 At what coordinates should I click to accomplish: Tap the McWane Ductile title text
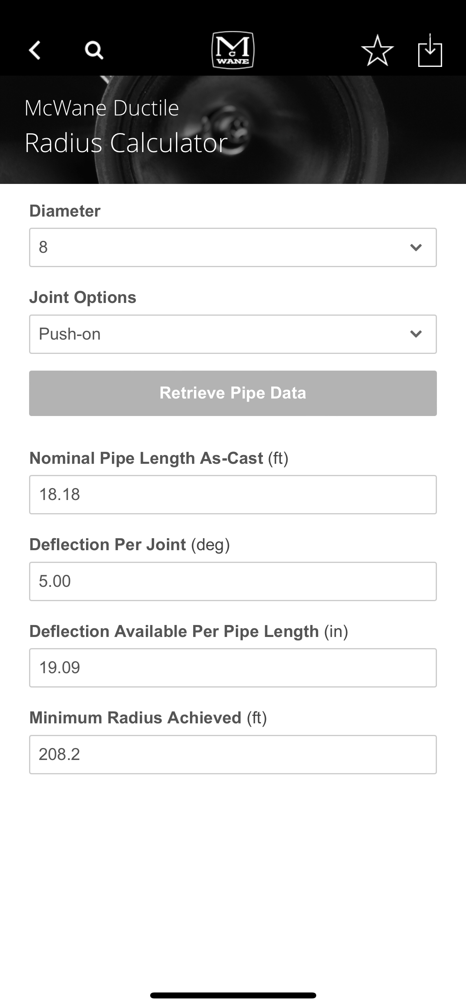coord(102,108)
